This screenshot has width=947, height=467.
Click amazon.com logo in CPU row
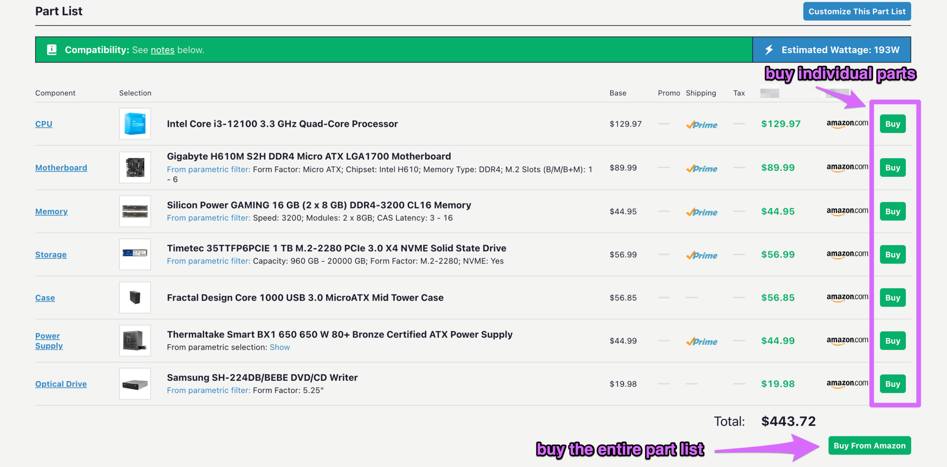click(x=847, y=124)
